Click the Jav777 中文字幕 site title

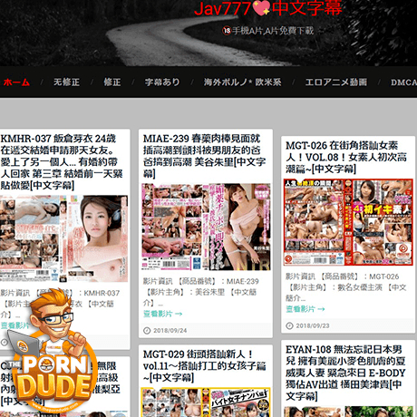[x=268, y=8]
